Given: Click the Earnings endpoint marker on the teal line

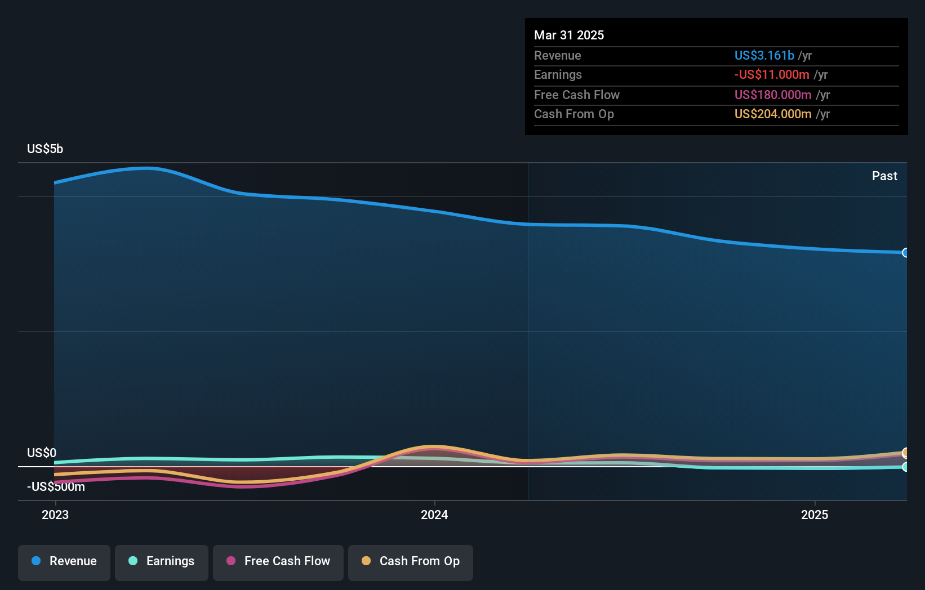Looking at the screenshot, I should click(x=906, y=467).
